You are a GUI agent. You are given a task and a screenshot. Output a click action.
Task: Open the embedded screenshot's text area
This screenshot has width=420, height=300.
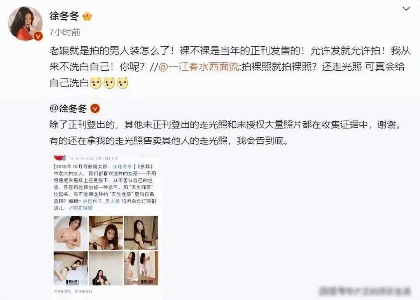[105, 187]
